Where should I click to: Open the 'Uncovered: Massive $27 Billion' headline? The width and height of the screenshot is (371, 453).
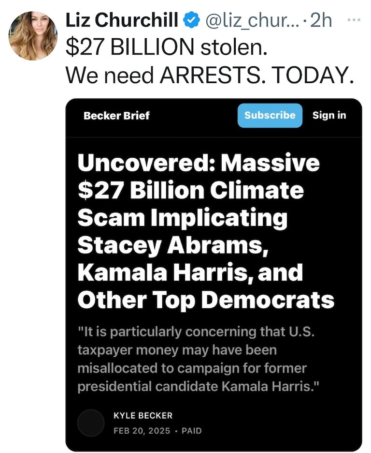[x=198, y=163]
